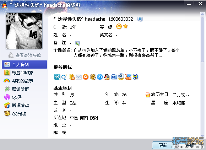
Task: Click the 基本资料 section heading
Action: [x=63, y=89]
